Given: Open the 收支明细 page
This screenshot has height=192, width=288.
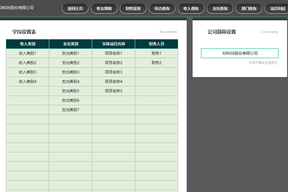Looking at the screenshot, I should pyautogui.click(x=104, y=9).
